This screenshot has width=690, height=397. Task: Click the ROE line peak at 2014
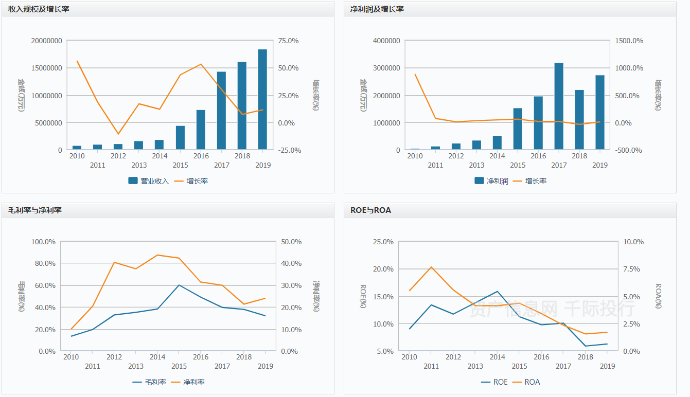(497, 291)
